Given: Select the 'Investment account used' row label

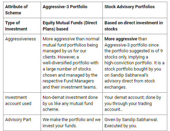Looking at the screenshot, I should pos(18,101).
